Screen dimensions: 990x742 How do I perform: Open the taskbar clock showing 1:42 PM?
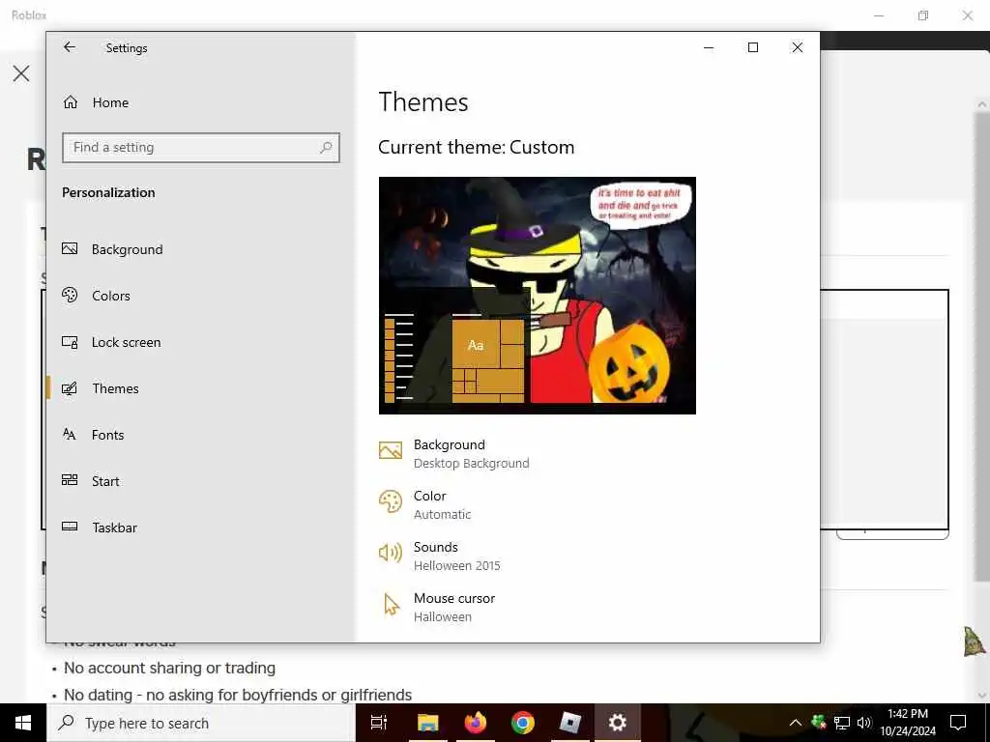click(x=908, y=723)
